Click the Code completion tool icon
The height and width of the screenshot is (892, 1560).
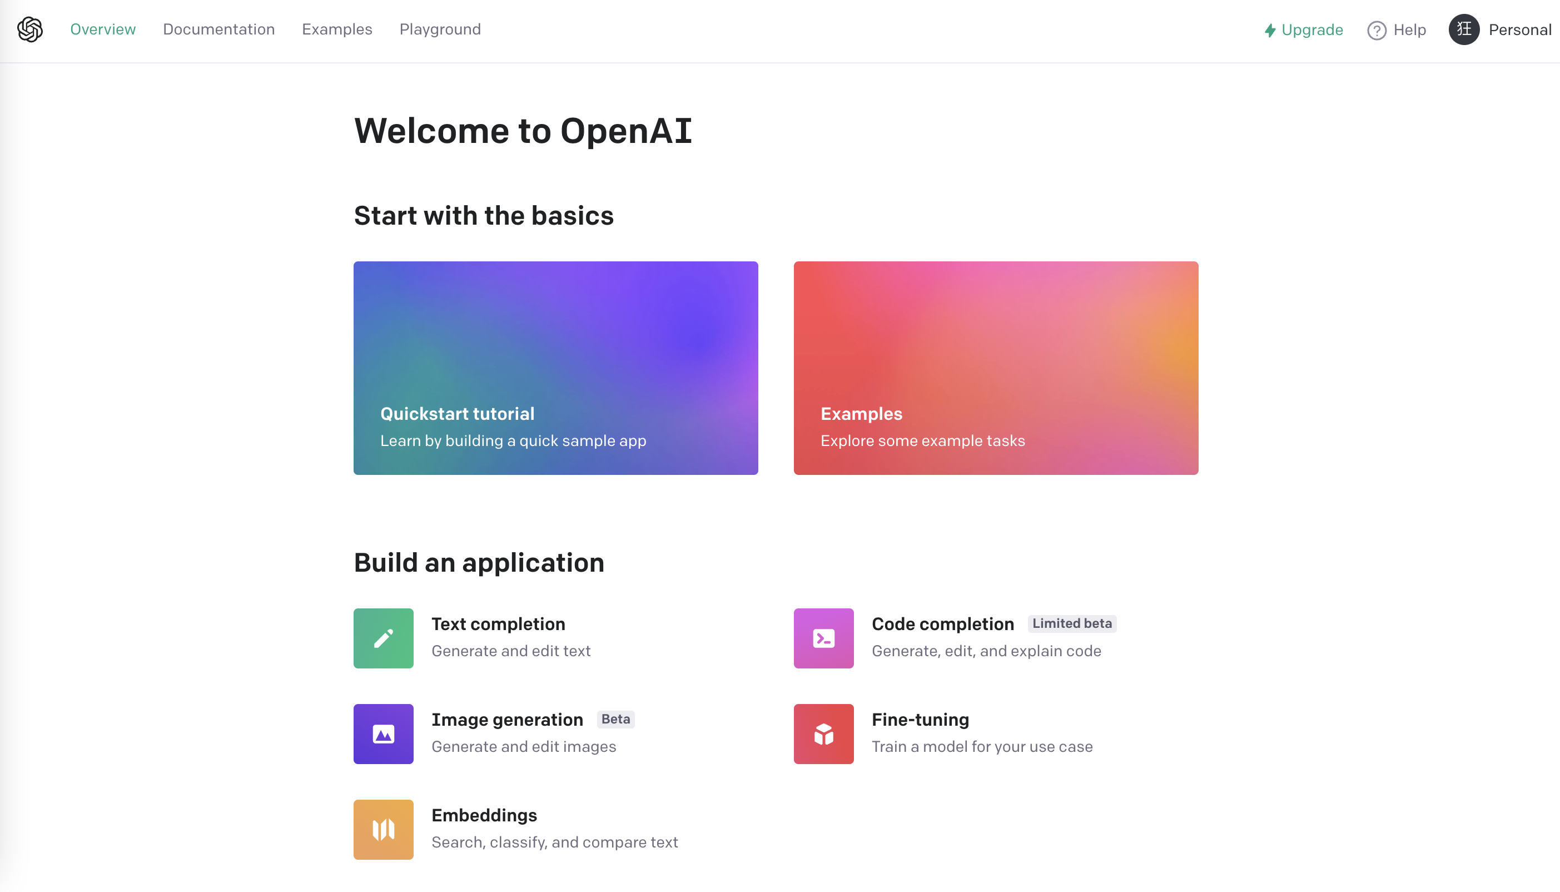tap(824, 638)
